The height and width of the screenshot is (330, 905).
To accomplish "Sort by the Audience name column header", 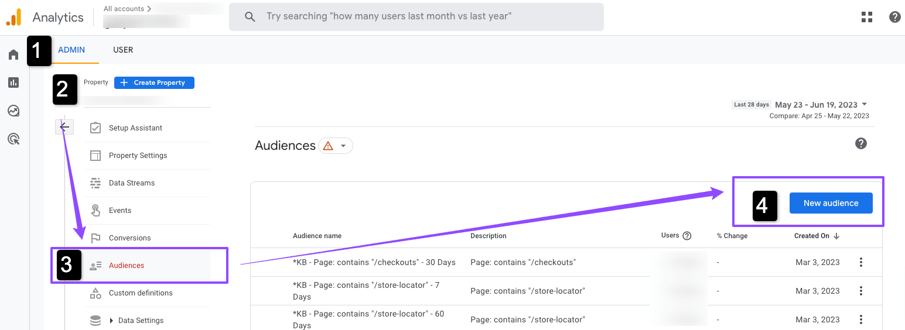I will tap(317, 236).
